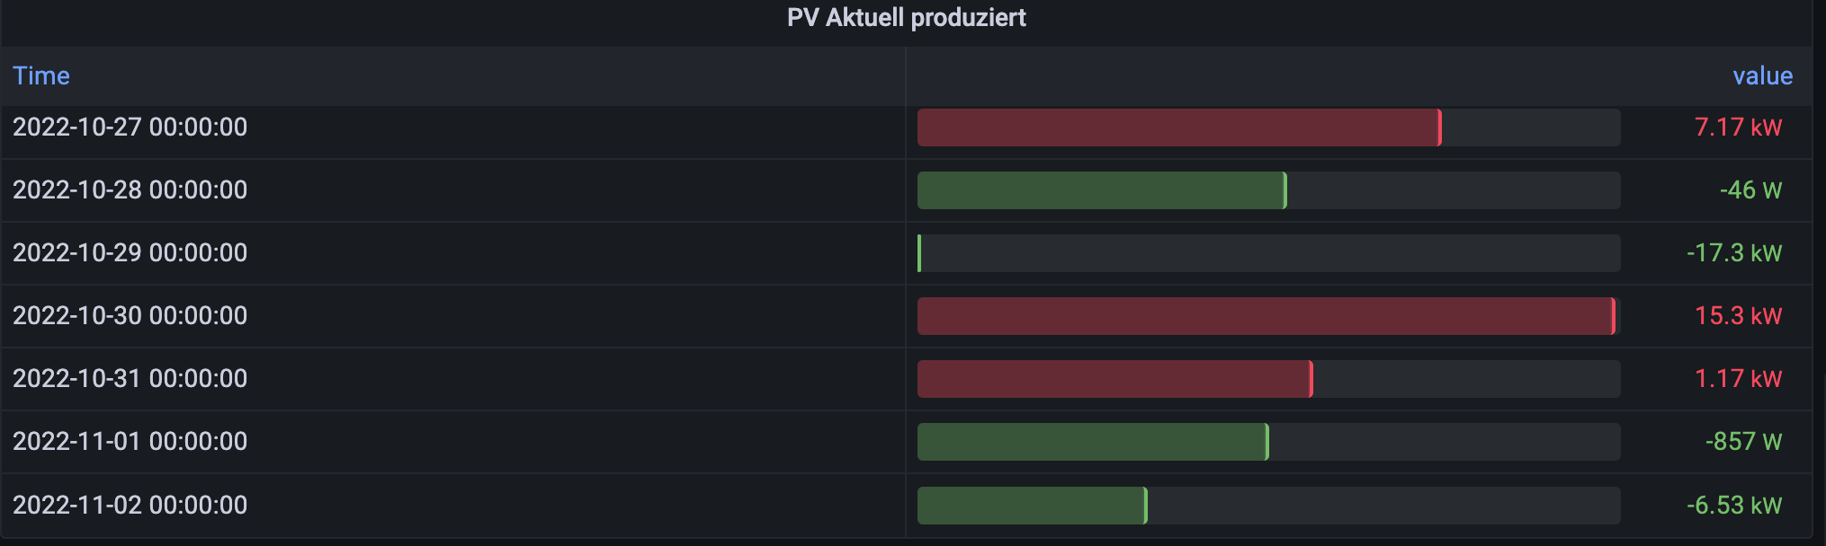The image size is (1826, 546).
Task: Click the 15.3 kW value text
Action: 1738,316
